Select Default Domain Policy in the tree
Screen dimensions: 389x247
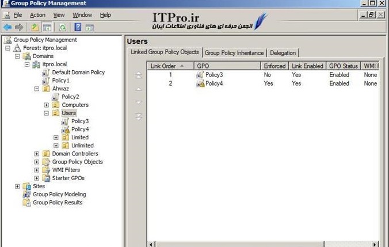[x=78, y=73]
